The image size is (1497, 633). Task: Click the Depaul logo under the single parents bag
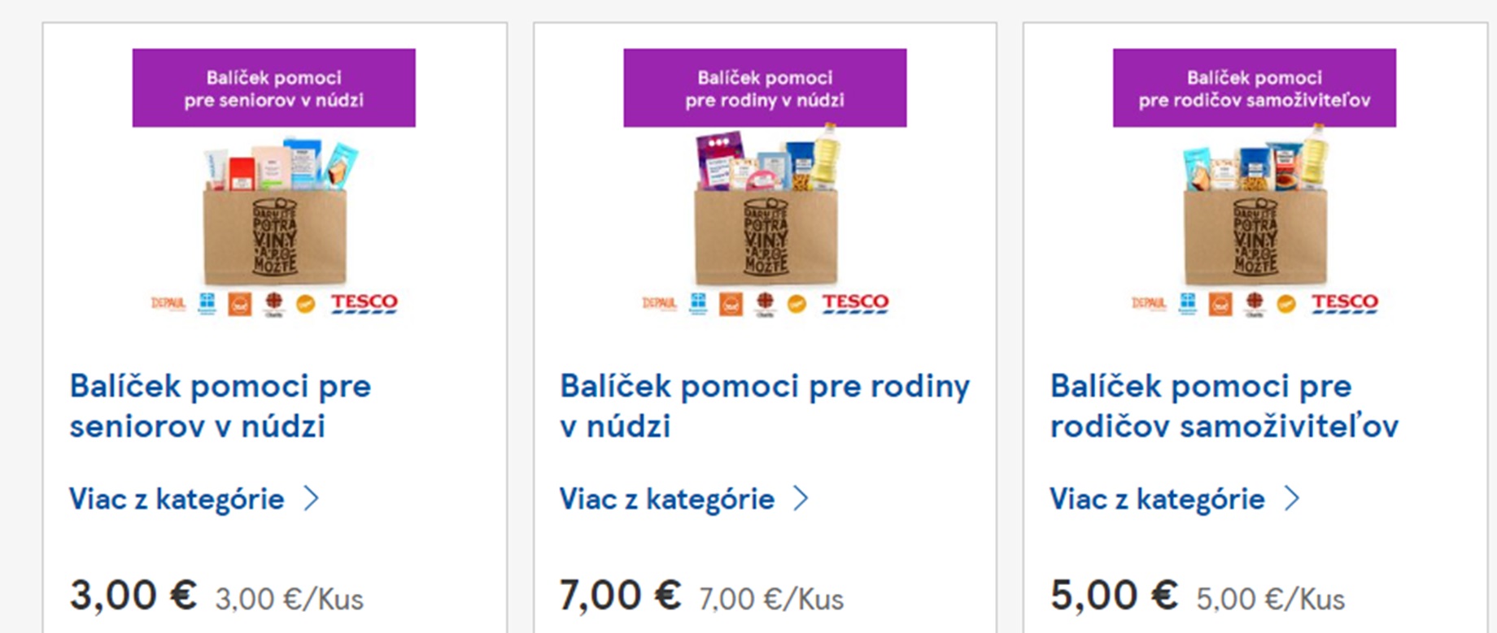tap(1149, 304)
